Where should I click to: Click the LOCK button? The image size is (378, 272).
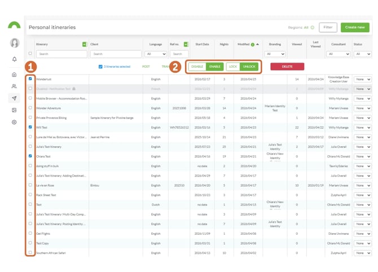click(x=233, y=67)
